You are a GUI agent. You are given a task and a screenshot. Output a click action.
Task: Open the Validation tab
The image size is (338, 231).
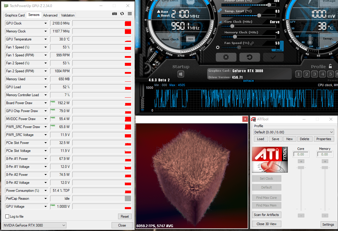(x=68, y=15)
